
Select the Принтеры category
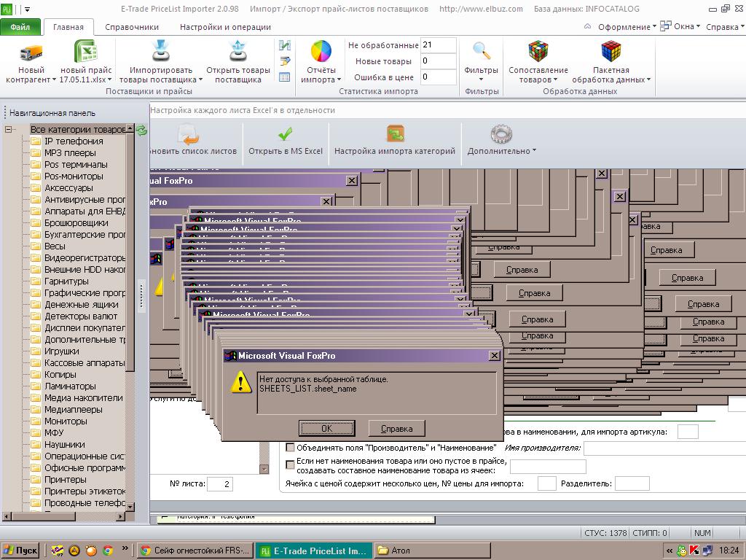(x=65, y=480)
